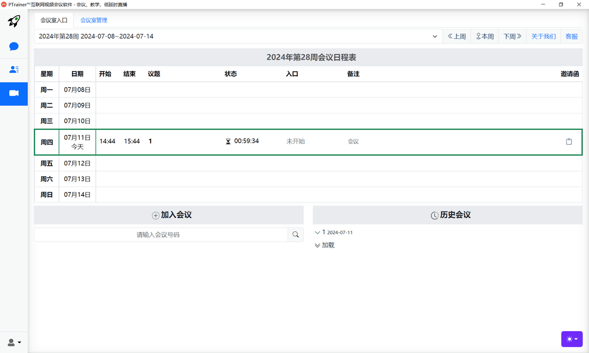The width and height of the screenshot is (589, 353).
Task: Click the 07月08日 date cell
Action: tap(77, 90)
